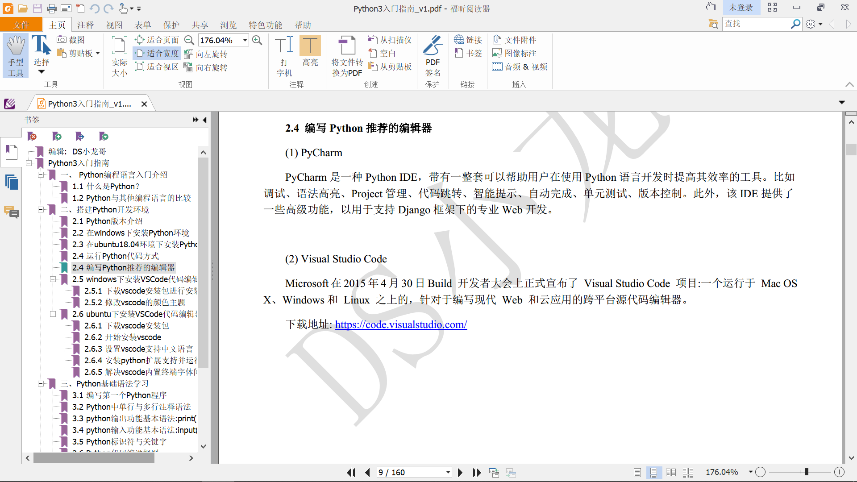The image size is (857, 482).
Task: Open the zoom percentage dropdown in ribbon
Action: [x=245, y=40]
